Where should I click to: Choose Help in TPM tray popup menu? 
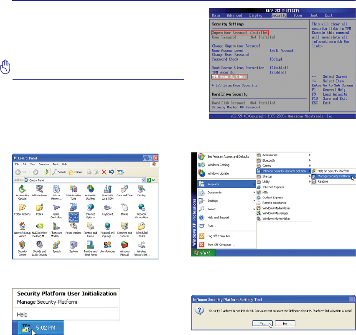click(22, 315)
